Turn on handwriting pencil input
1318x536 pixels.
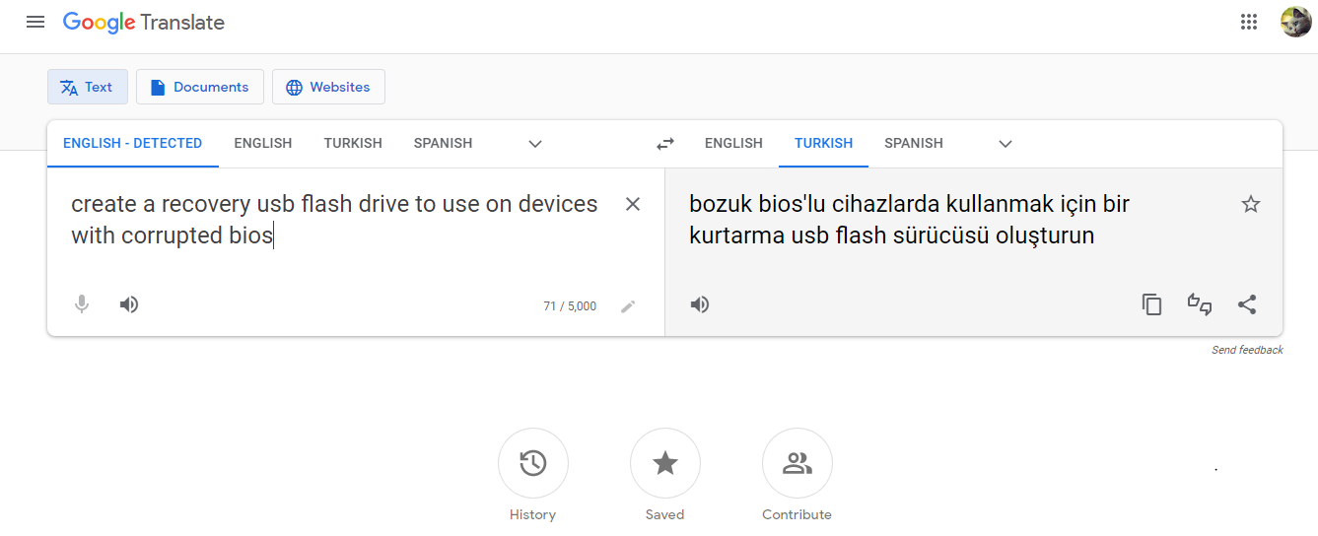[x=628, y=306]
